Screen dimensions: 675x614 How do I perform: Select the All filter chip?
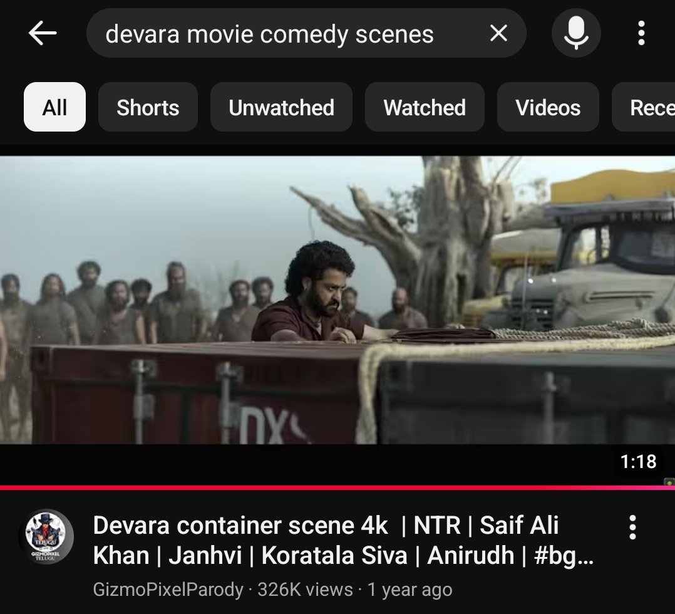coord(54,107)
